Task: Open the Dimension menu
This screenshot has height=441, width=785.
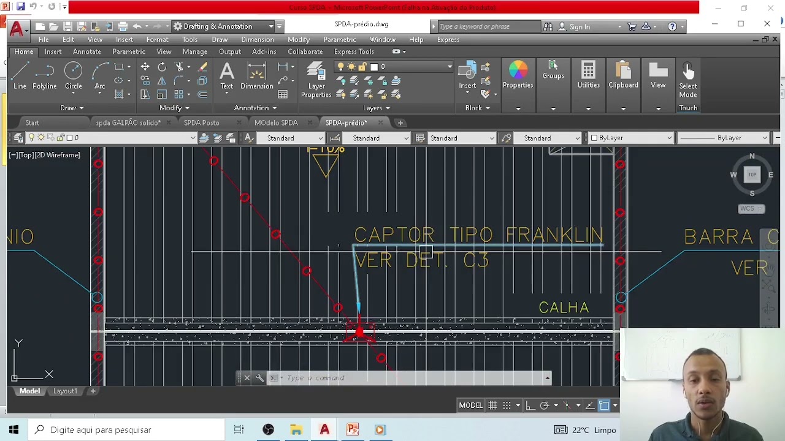Action: [257, 39]
